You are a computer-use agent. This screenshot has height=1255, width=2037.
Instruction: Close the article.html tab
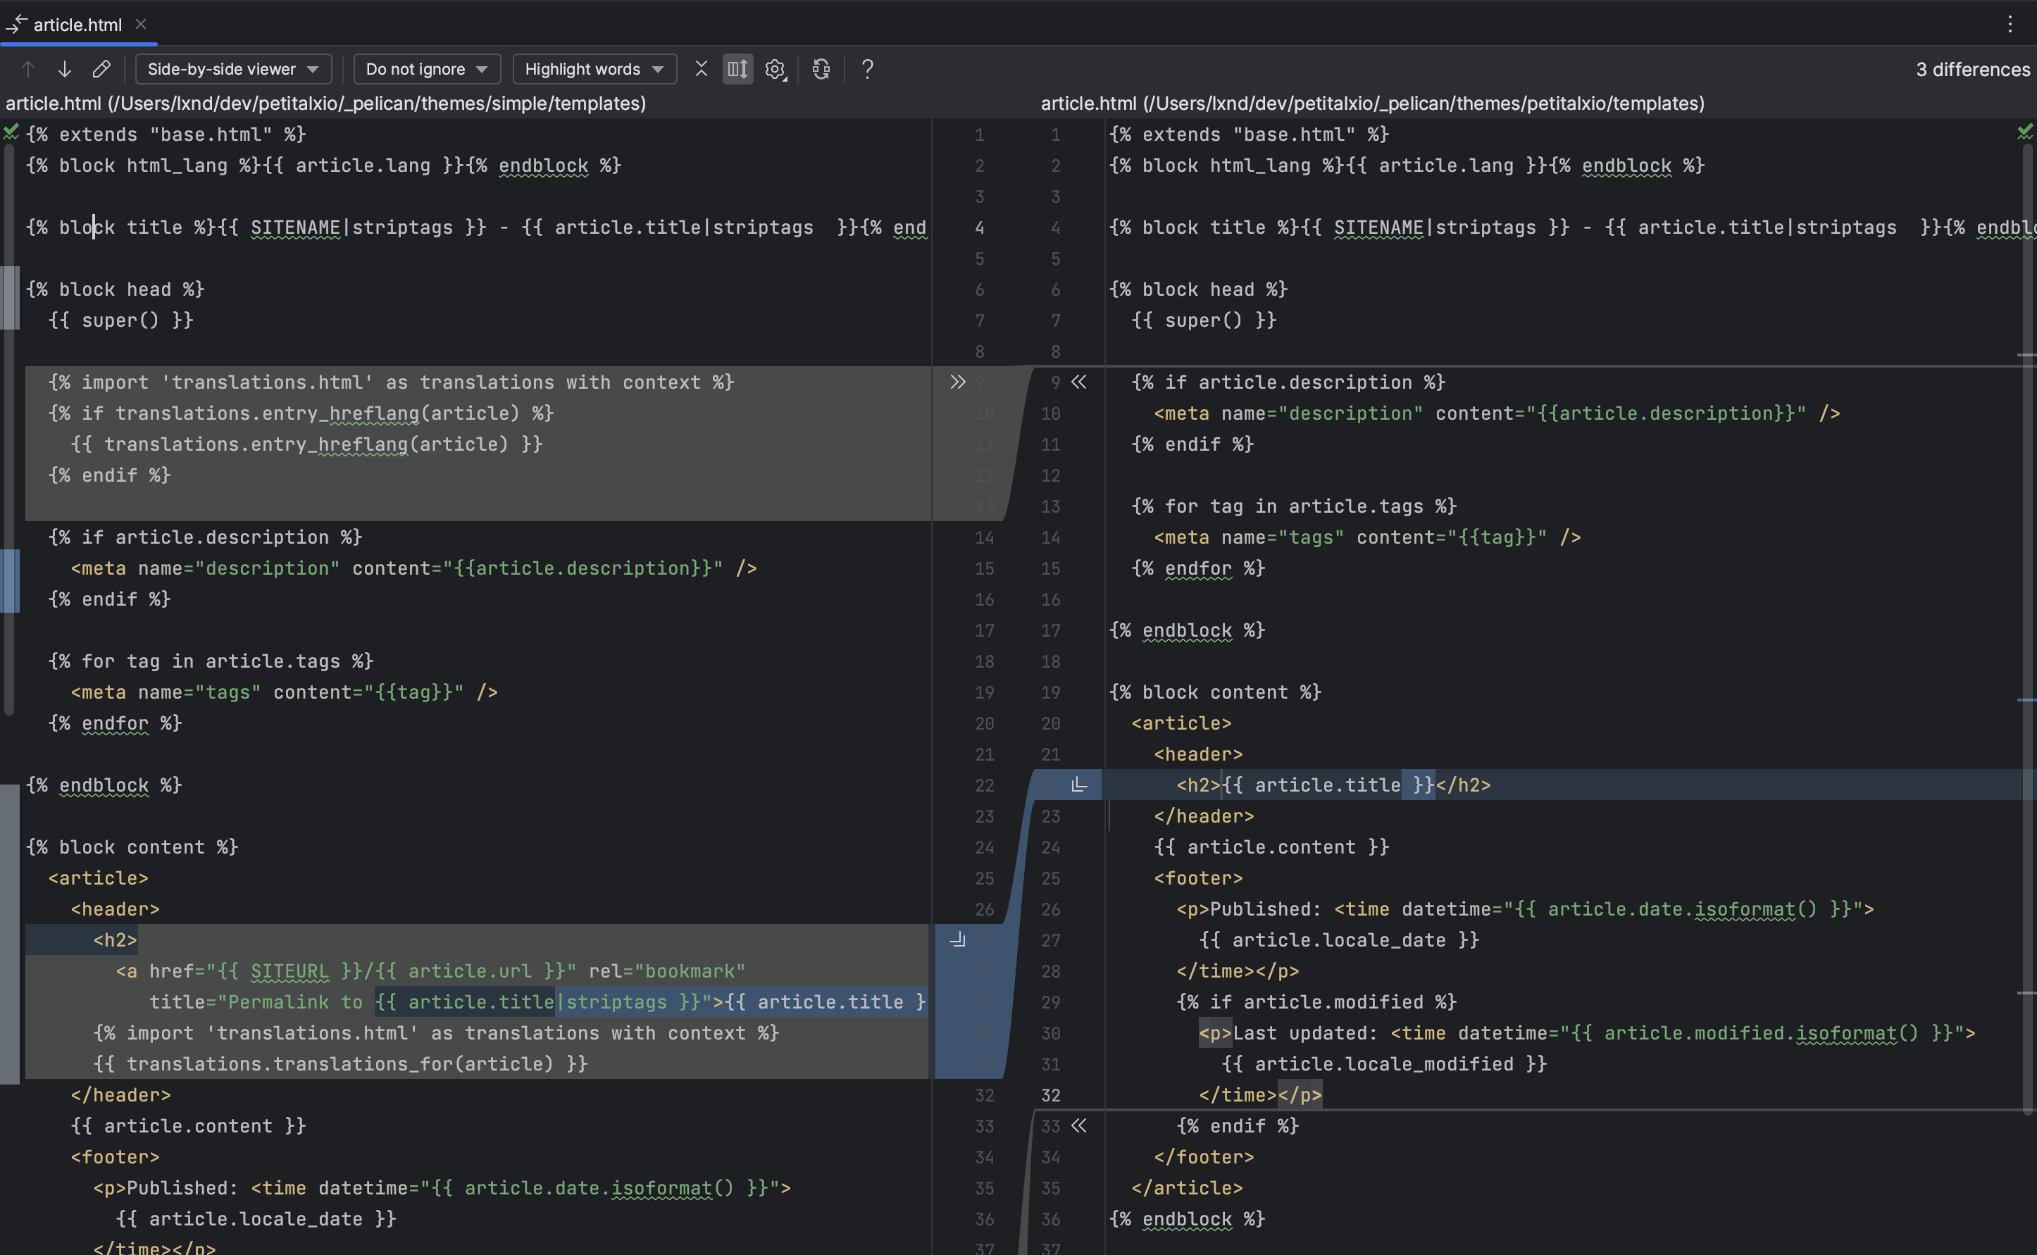coord(141,24)
